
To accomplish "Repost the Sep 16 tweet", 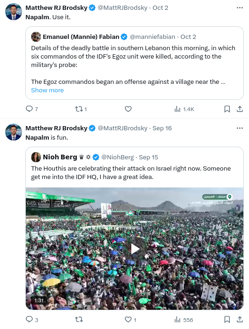I will tap(79, 320).
